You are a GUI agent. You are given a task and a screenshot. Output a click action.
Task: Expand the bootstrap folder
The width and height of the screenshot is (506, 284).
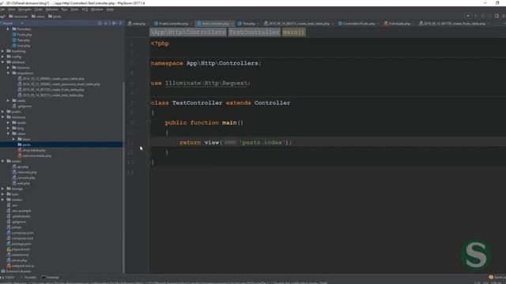(x=2, y=50)
